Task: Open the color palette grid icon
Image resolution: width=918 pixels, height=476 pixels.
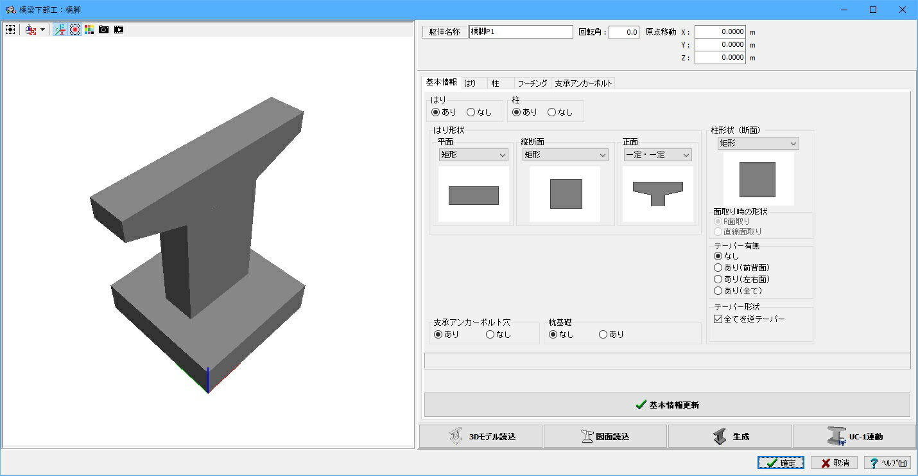Action: click(x=89, y=30)
